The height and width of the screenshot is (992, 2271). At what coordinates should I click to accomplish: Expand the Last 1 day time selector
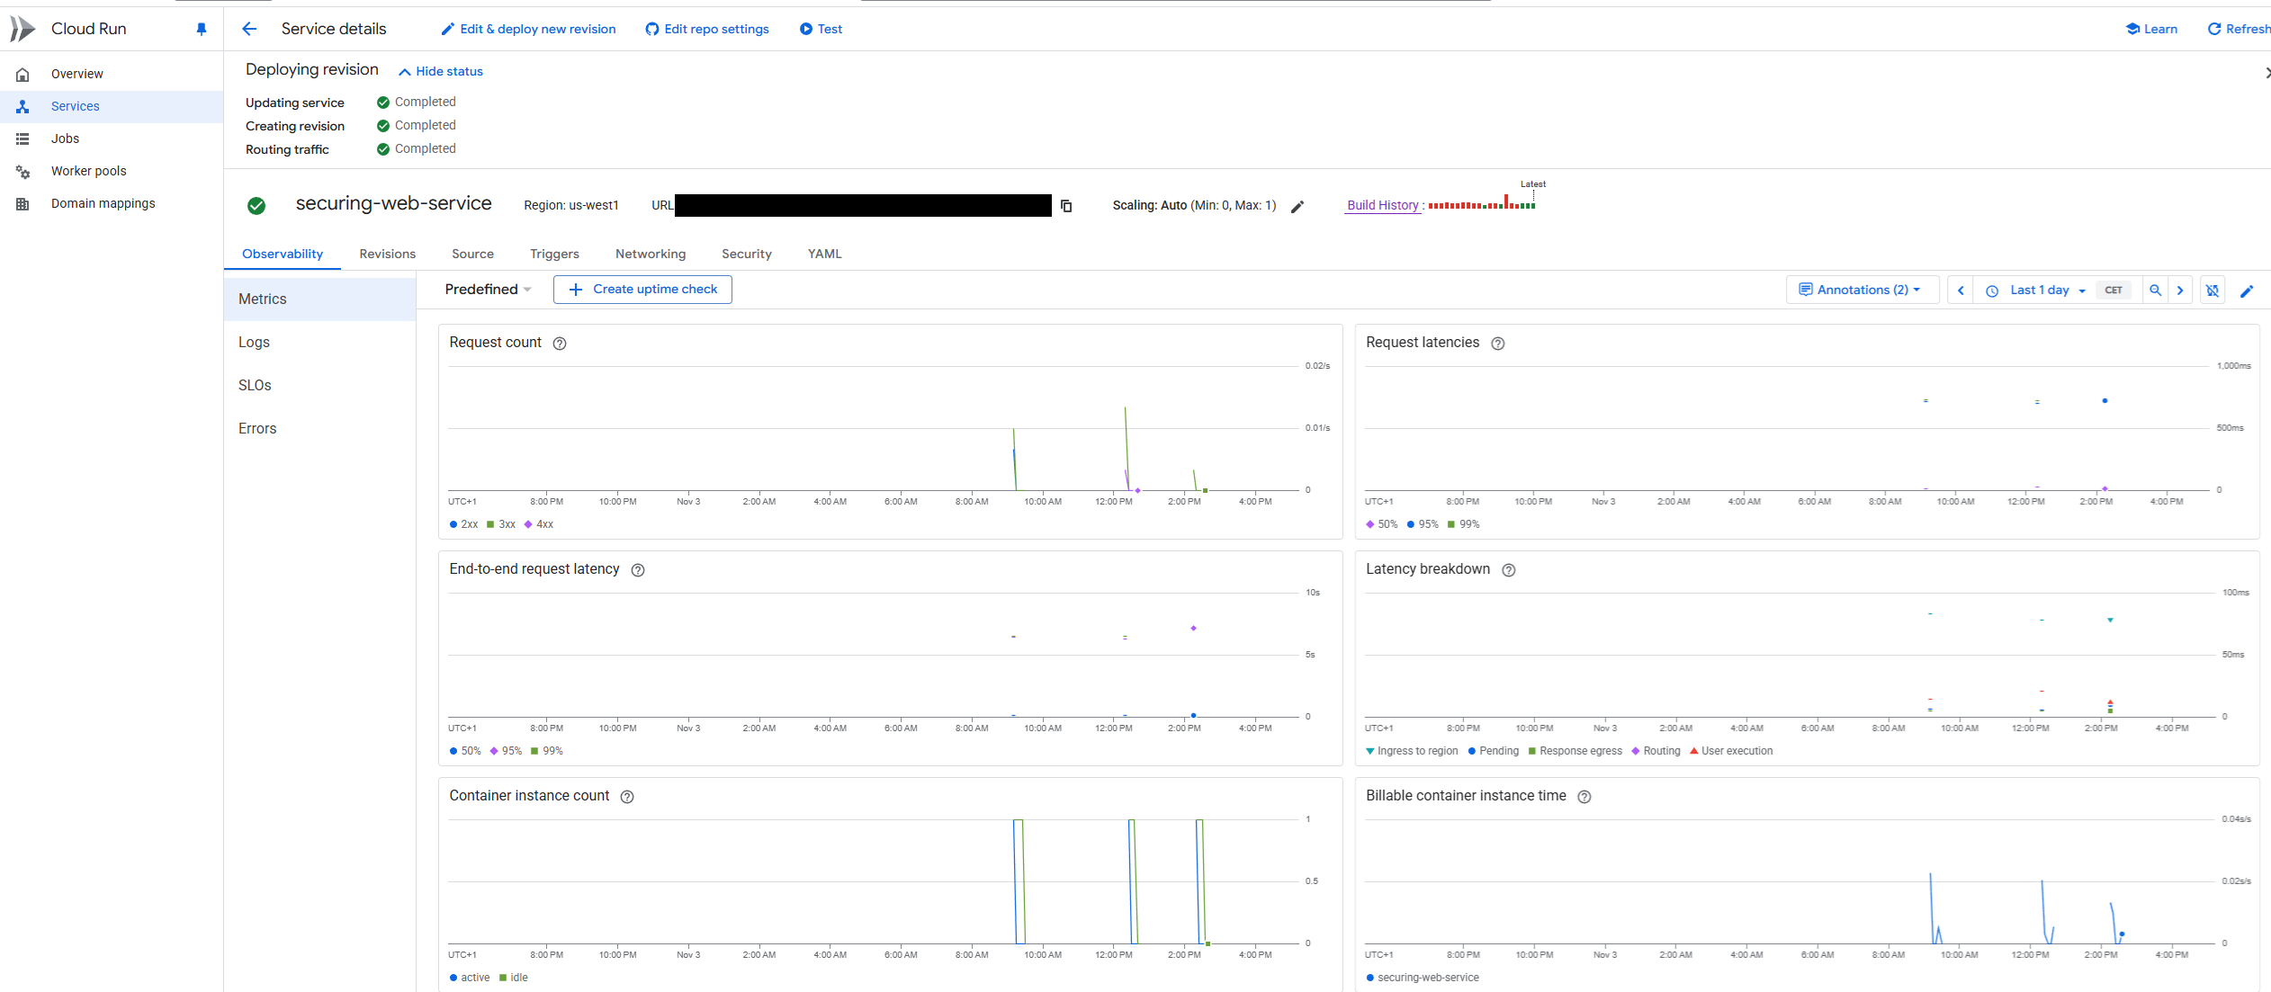[2038, 290]
